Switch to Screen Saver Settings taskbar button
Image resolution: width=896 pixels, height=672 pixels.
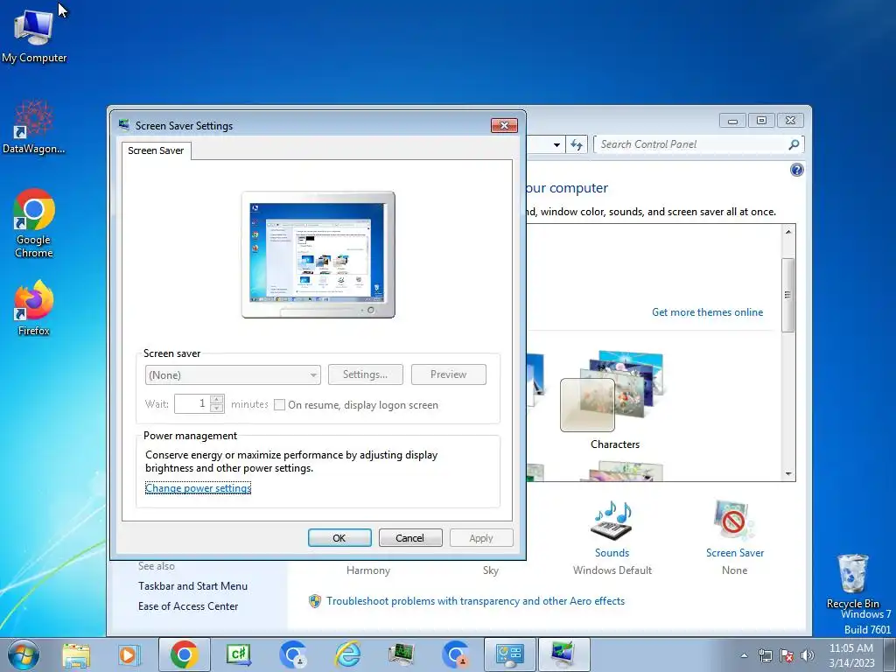point(563,654)
